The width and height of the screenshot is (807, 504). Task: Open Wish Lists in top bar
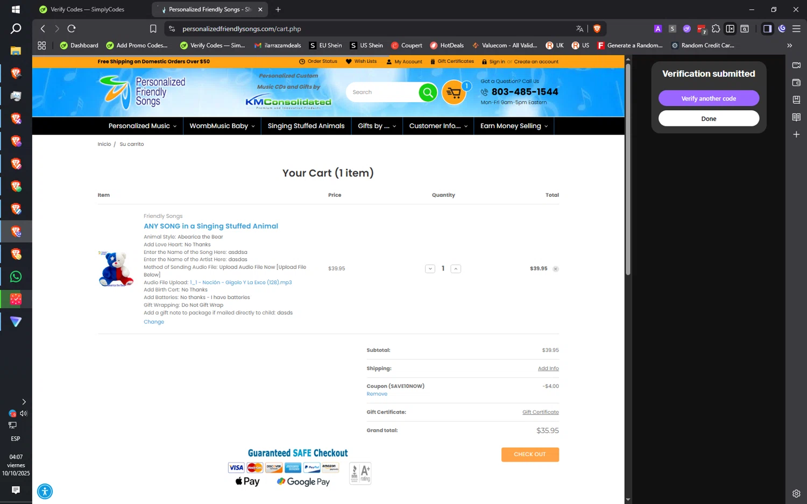361,61
